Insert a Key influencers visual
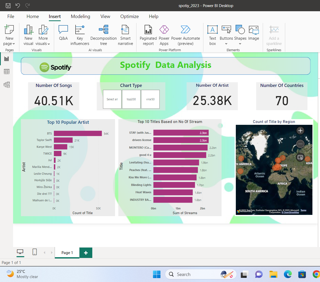320x282 pixels. click(x=80, y=35)
